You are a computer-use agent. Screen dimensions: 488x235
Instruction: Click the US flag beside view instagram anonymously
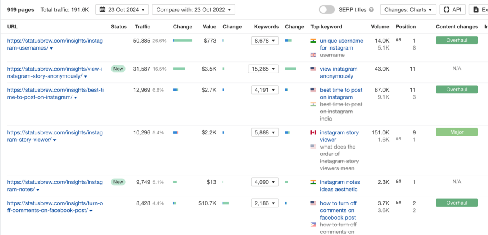[313, 69]
